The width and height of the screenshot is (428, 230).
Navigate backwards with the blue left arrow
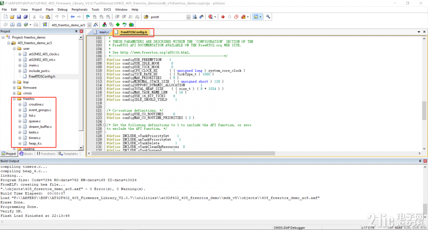pos(73,17)
